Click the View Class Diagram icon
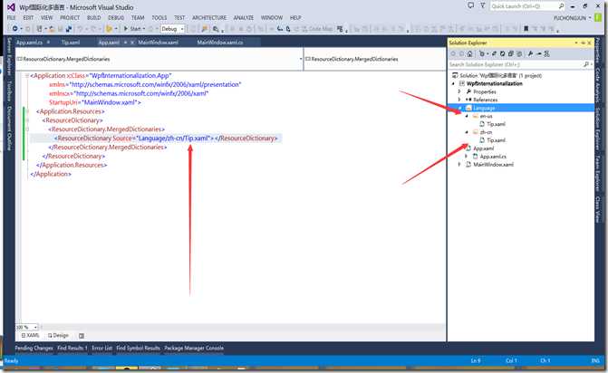 point(546,53)
